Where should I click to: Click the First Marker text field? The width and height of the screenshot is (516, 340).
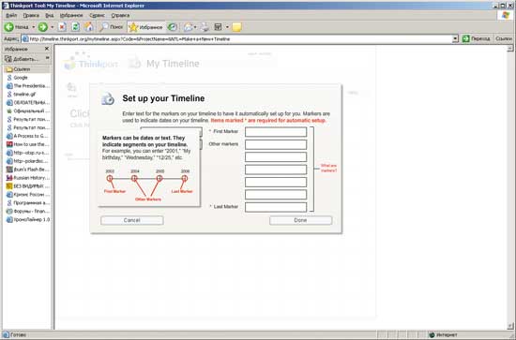[276, 132]
